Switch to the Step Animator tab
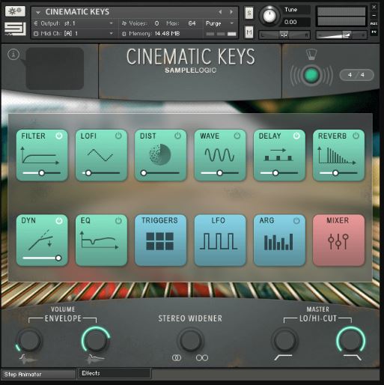 tap(38, 375)
